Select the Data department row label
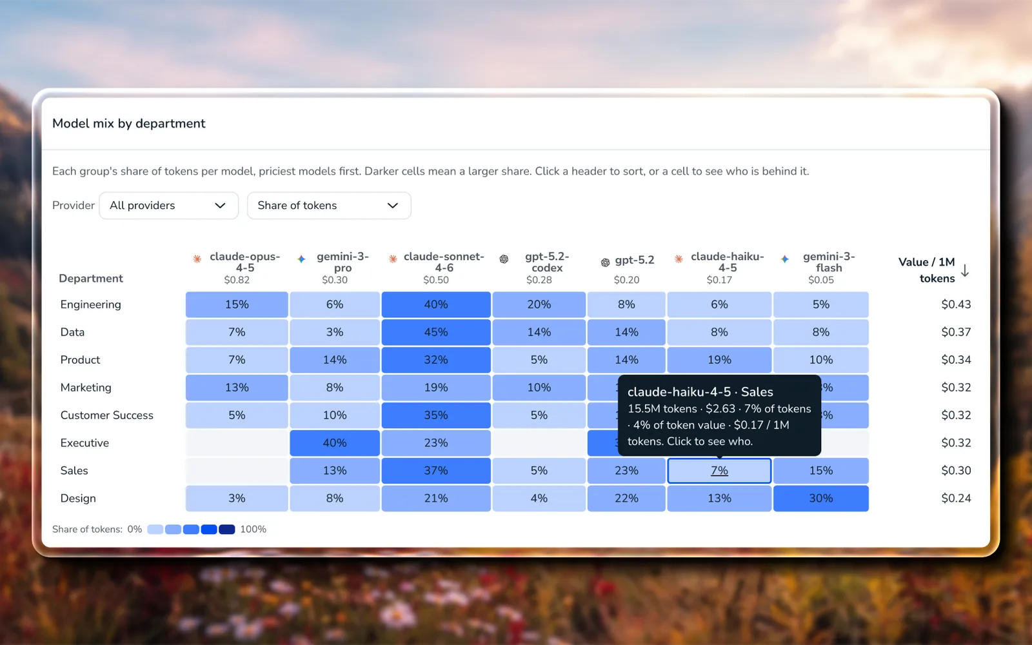This screenshot has width=1032, height=645. click(72, 332)
